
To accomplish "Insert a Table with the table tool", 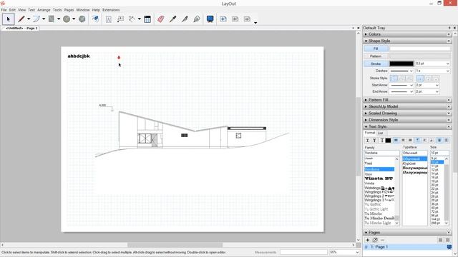I will pos(147,19).
